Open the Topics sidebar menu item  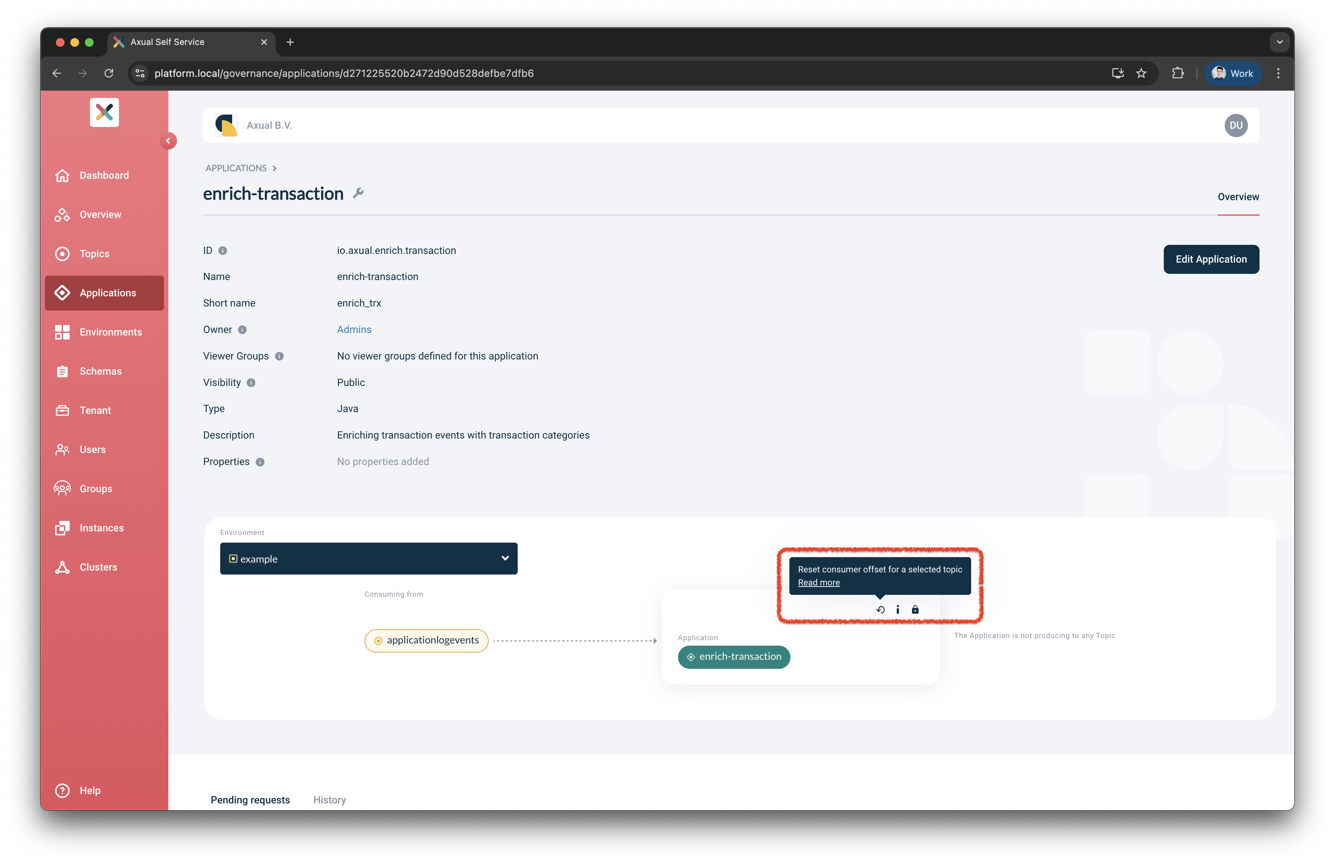pos(94,254)
